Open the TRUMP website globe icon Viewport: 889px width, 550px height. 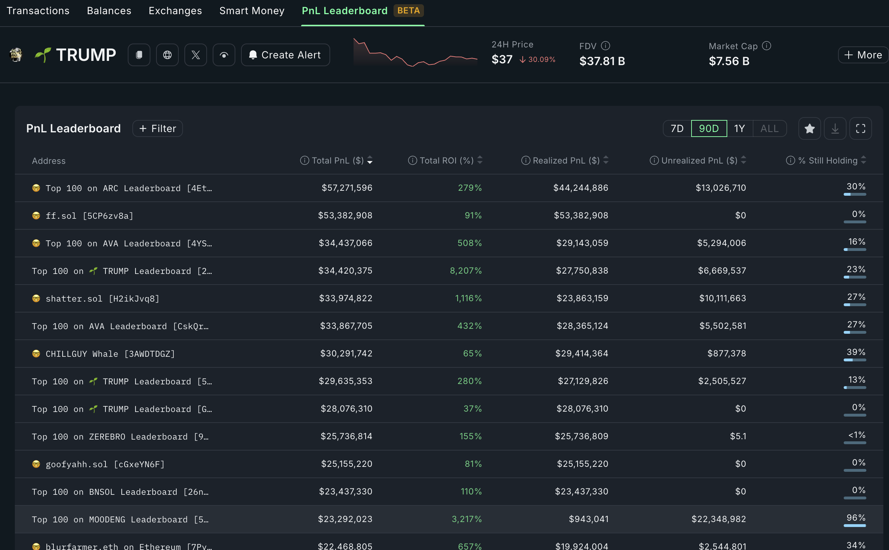[167, 55]
